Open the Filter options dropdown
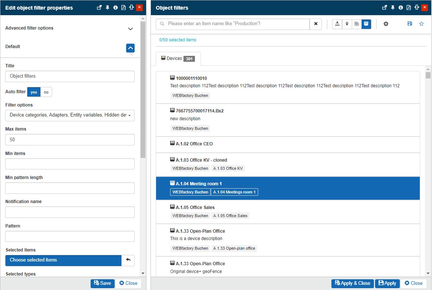 click(70, 115)
